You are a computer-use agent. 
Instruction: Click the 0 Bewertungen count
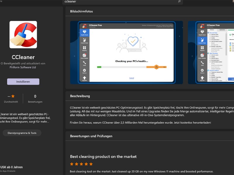tap(35, 96)
